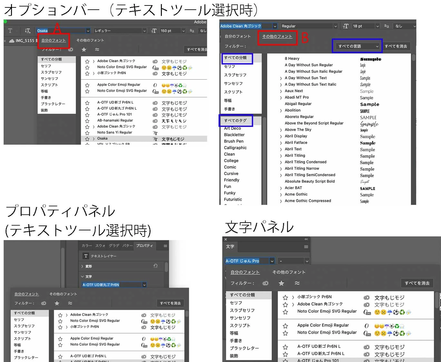The height and width of the screenshot is (362, 441).
Task: Star Adobe Clean 角ゴシック in 文字 panel list
Action: click(285, 305)
